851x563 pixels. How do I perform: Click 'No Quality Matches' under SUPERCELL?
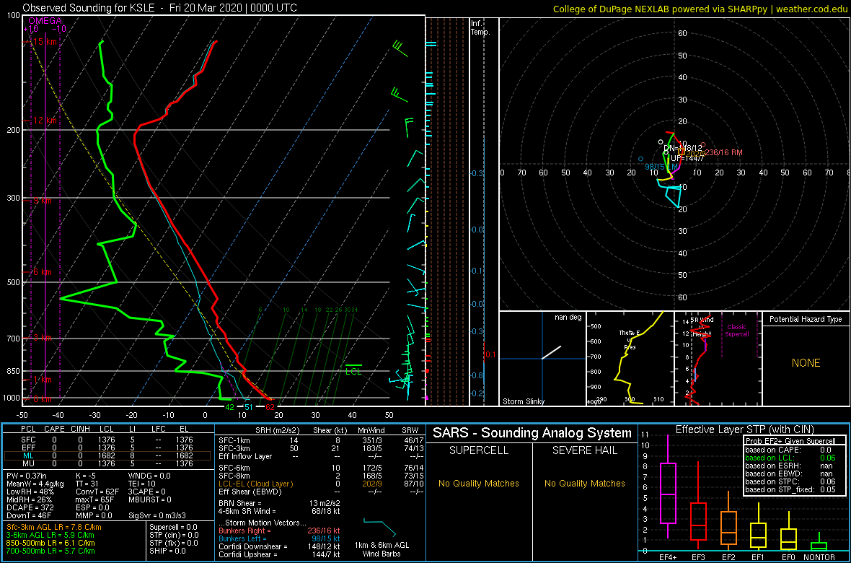coord(478,483)
